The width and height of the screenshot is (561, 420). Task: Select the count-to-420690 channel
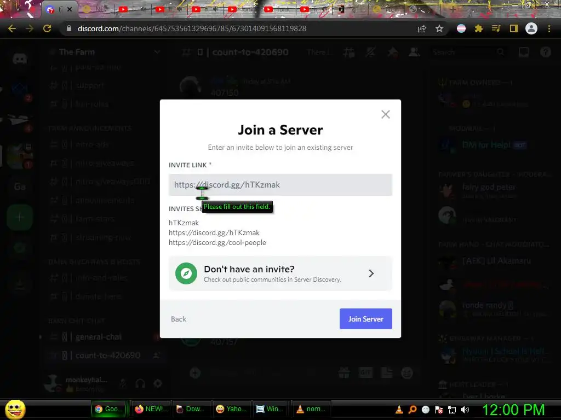pyautogui.click(x=107, y=355)
